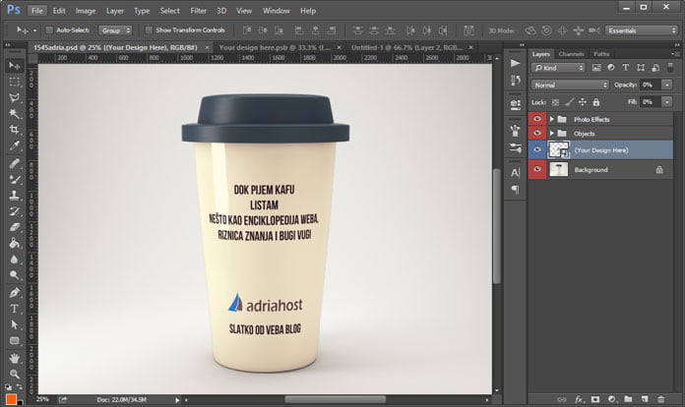The width and height of the screenshot is (685, 407).
Task: Select the Polygonal Lasso tool
Action: (x=15, y=97)
